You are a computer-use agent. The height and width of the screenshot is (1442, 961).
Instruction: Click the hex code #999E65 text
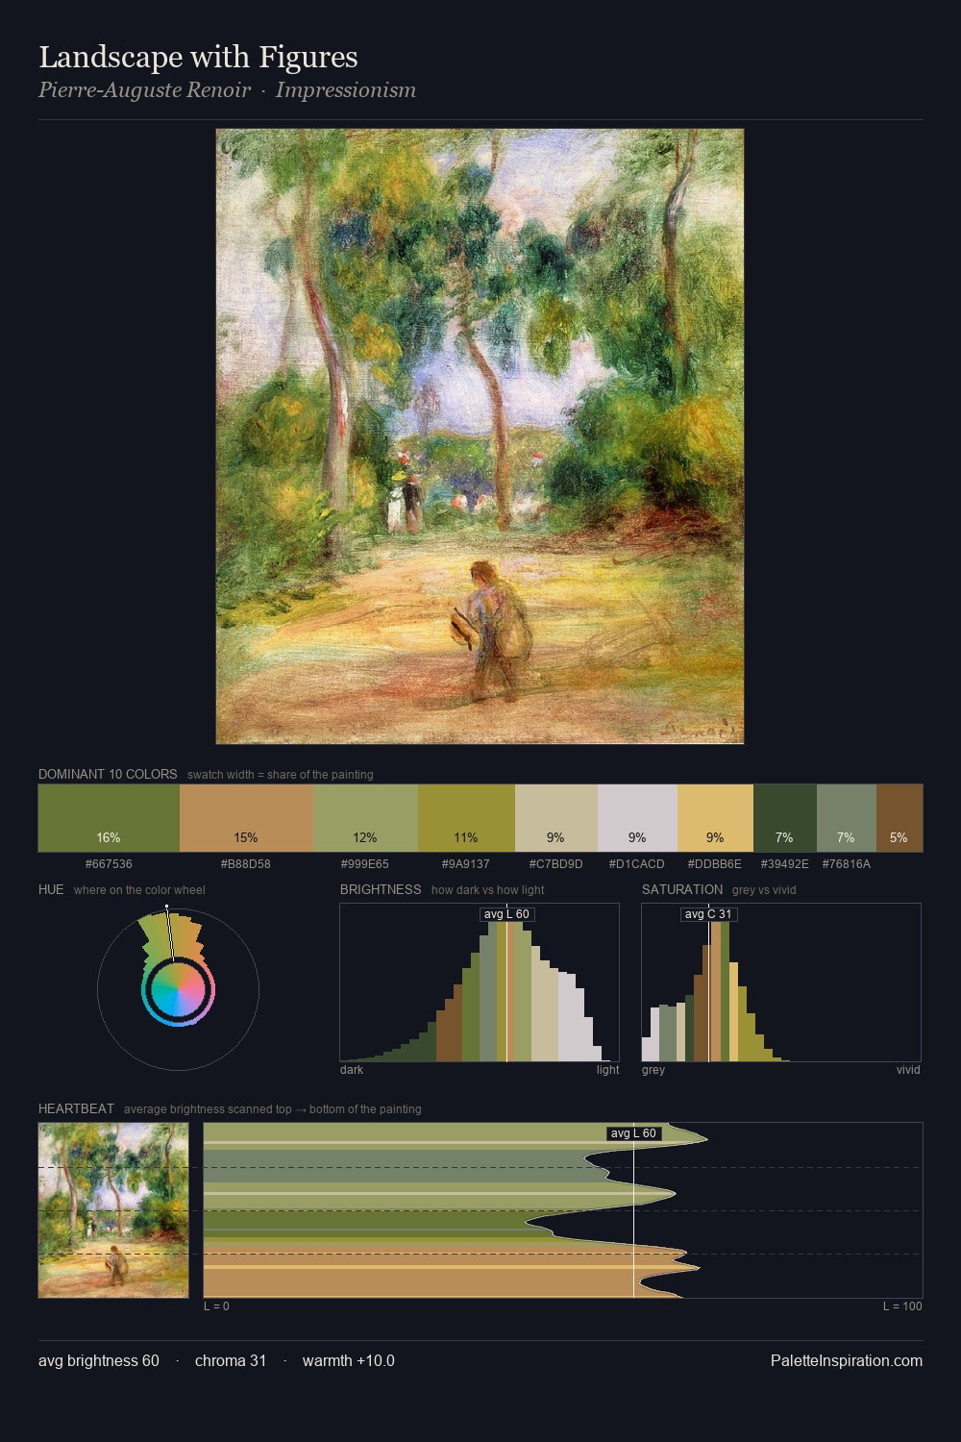coord(365,864)
